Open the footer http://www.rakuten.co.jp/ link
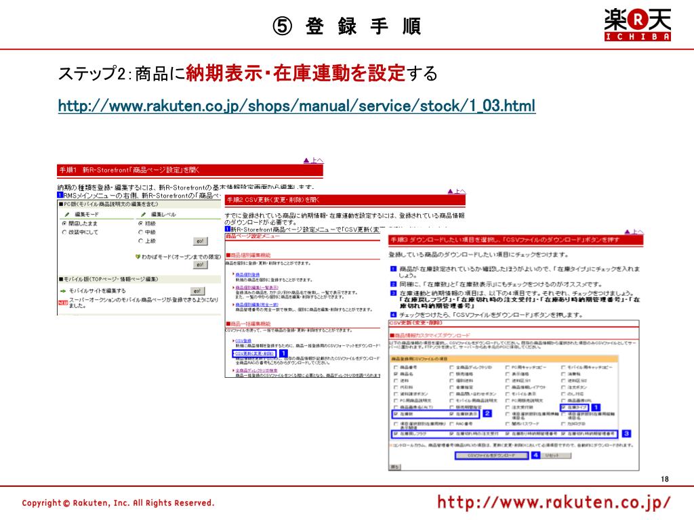This screenshot has width=694, height=520. (554, 502)
